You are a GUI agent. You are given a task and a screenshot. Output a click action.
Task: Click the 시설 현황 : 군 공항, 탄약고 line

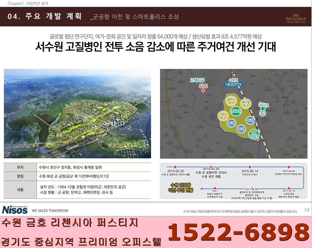click(76, 193)
